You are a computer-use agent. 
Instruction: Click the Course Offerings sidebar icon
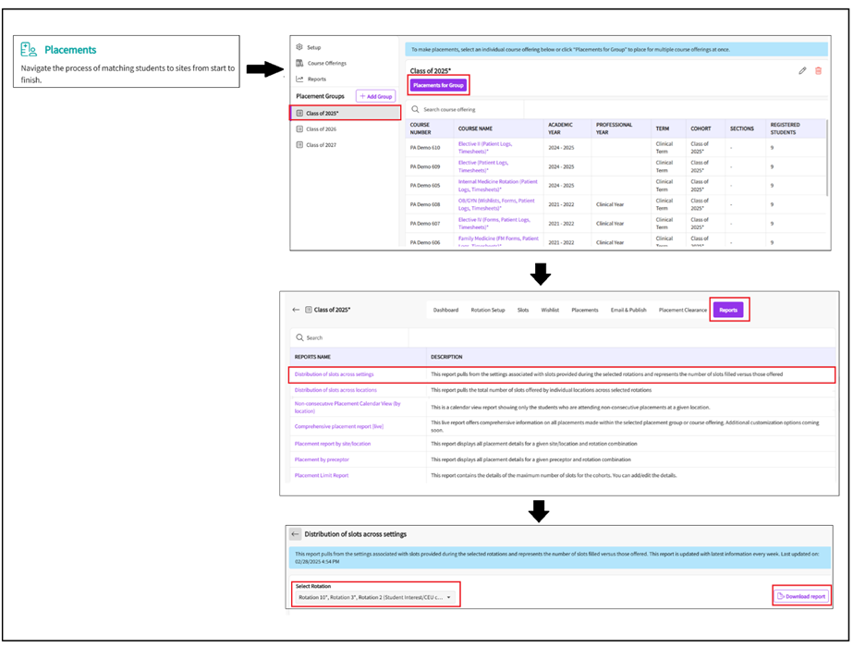click(x=299, y=63)
